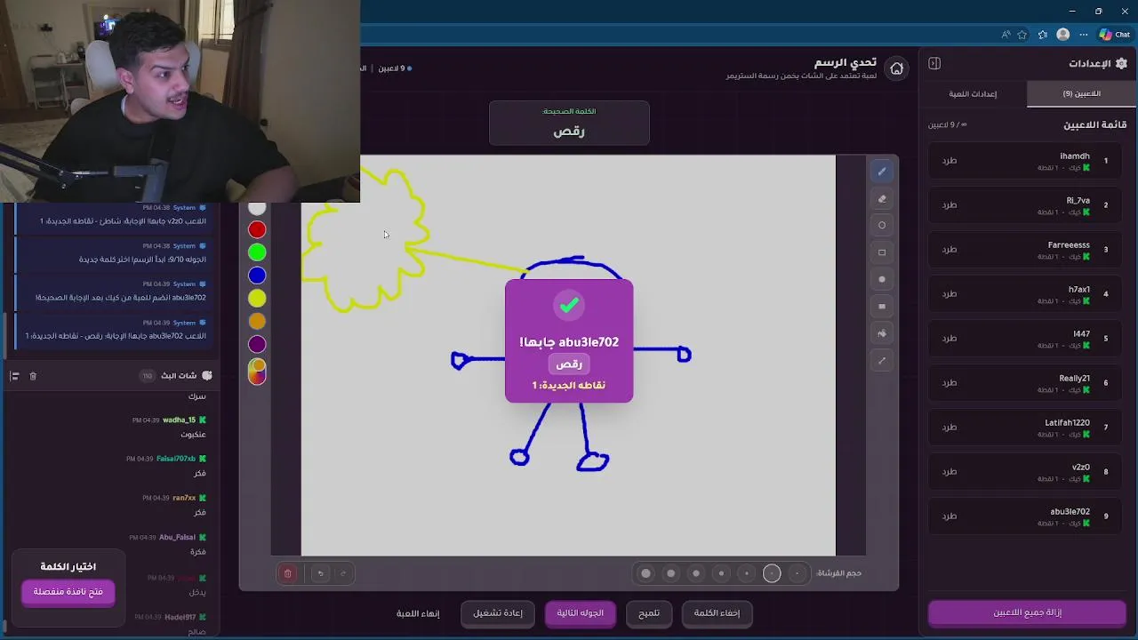
Task: Open the Copilot Chat button
Action: pos(1115,35)
